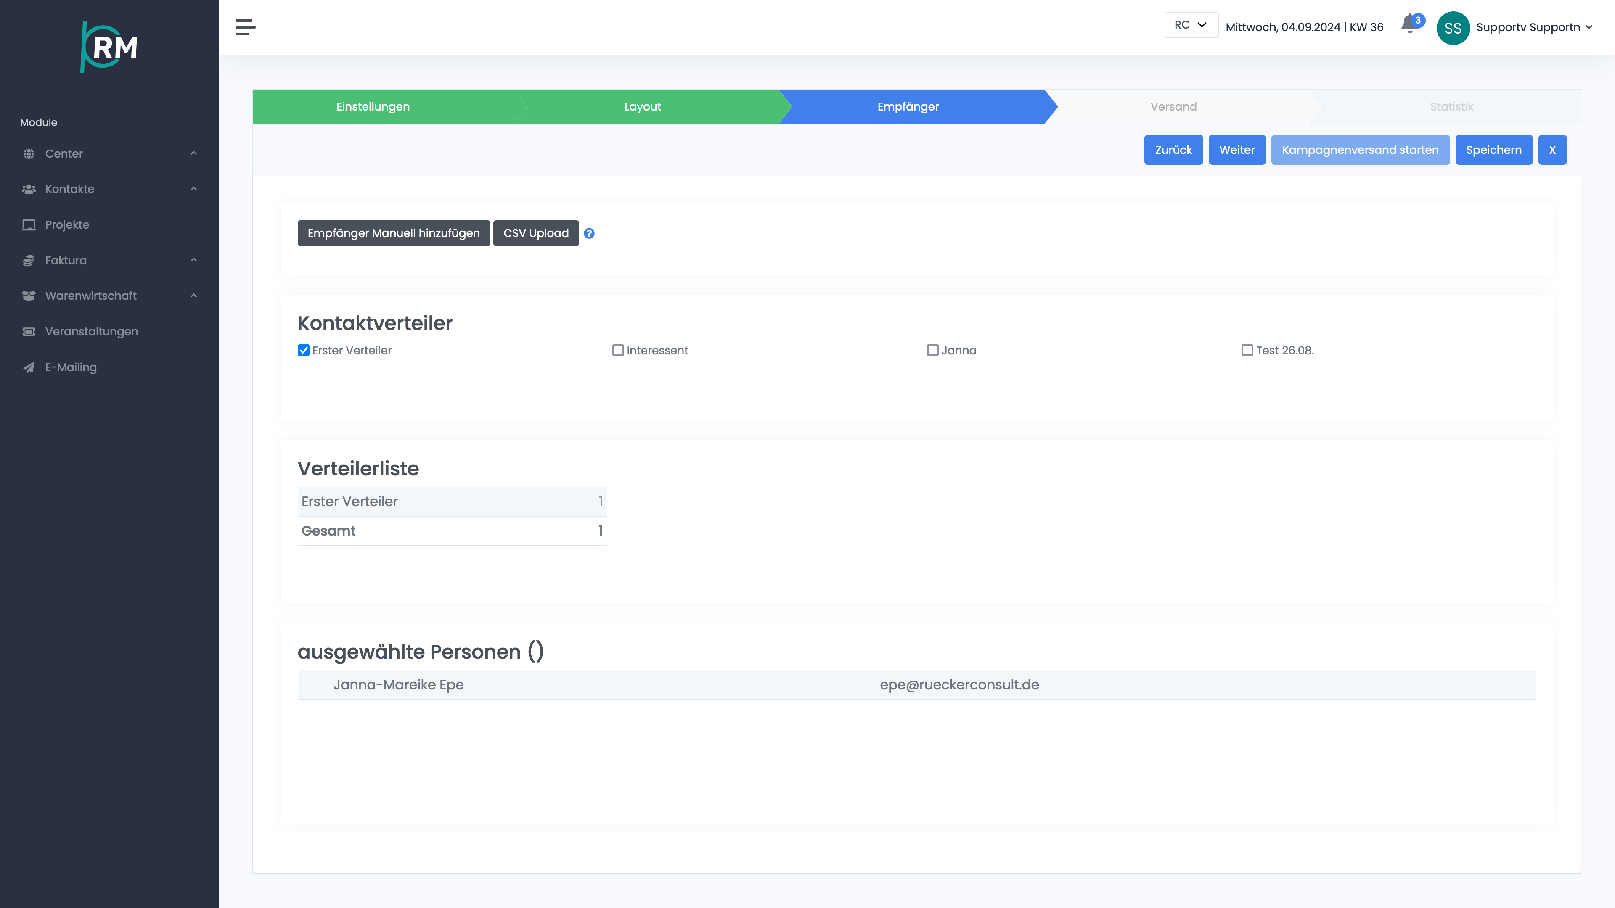Click the Projekte laptop icon

pyautogui.click(x=29, y=224)
